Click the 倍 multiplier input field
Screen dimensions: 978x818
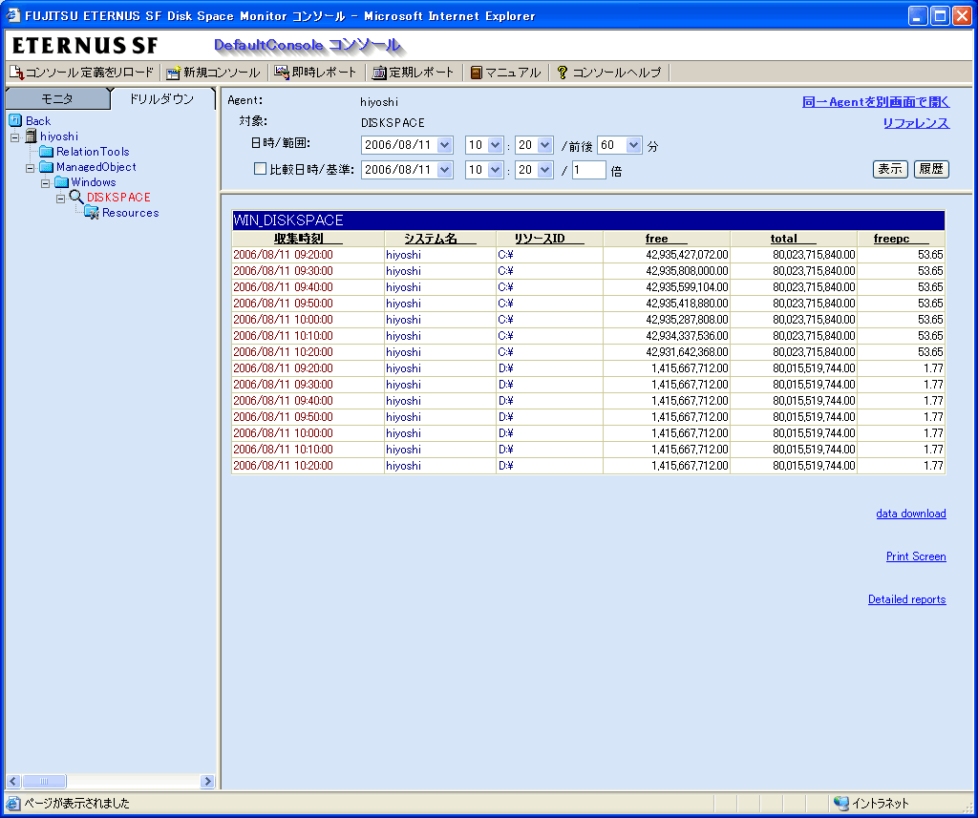click(x=588, y=170)
